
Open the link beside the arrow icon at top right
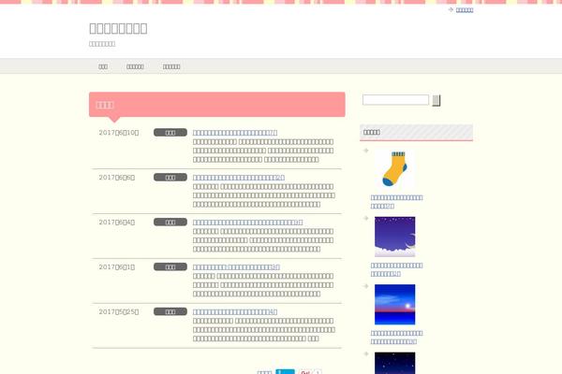(x=465, y=10)
